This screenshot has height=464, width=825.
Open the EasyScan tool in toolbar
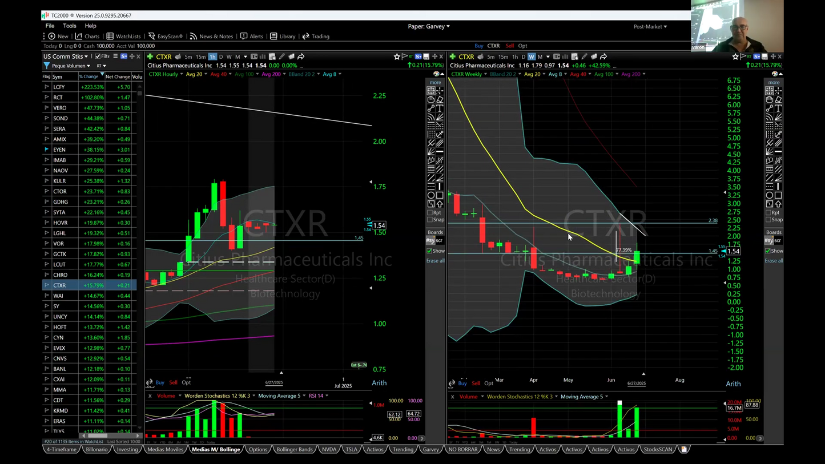coord(165,37)
